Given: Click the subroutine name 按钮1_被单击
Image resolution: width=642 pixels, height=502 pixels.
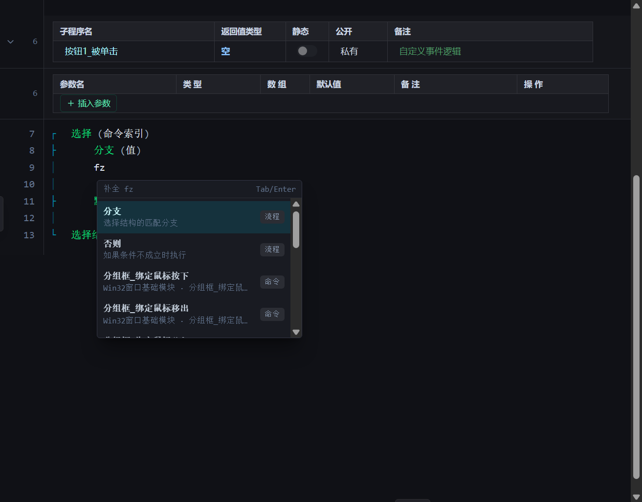Looking at the screenshot, I should (x=91, y=51).
